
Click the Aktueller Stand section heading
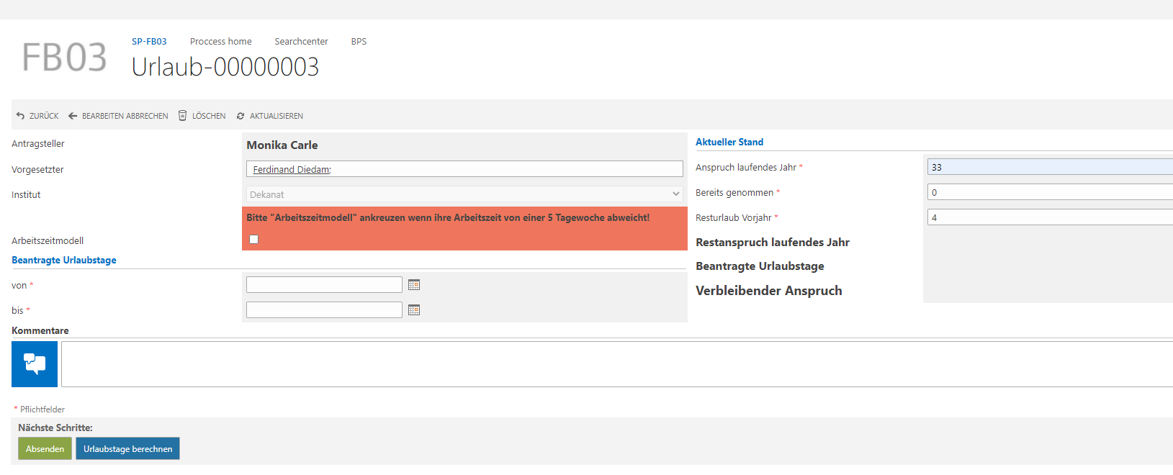tap(729, 142)
